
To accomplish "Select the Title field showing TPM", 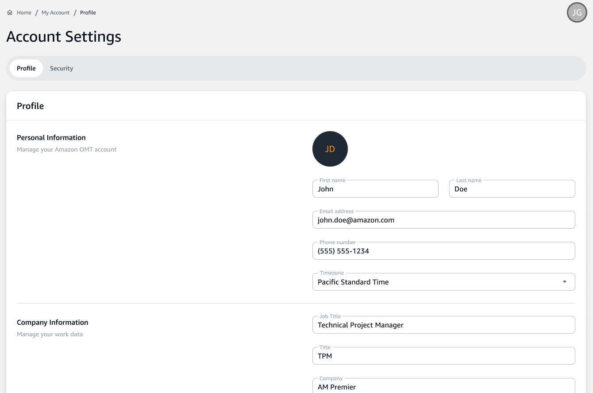I will [x=443, y=355].
